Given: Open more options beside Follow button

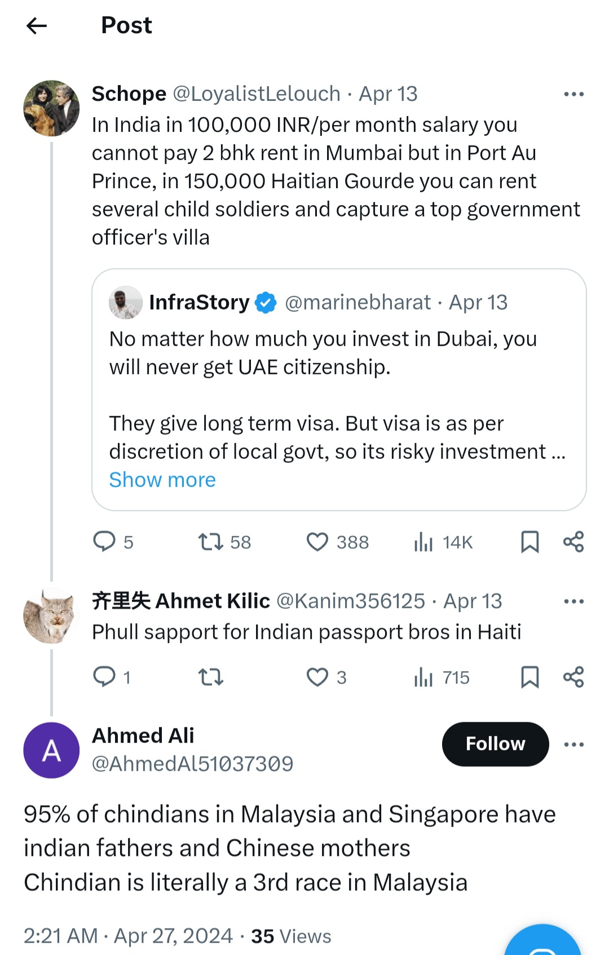Looking at the screenshot, I should (573, 745).
